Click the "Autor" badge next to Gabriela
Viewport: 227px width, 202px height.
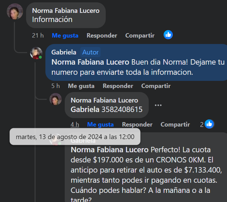[90, 52]
